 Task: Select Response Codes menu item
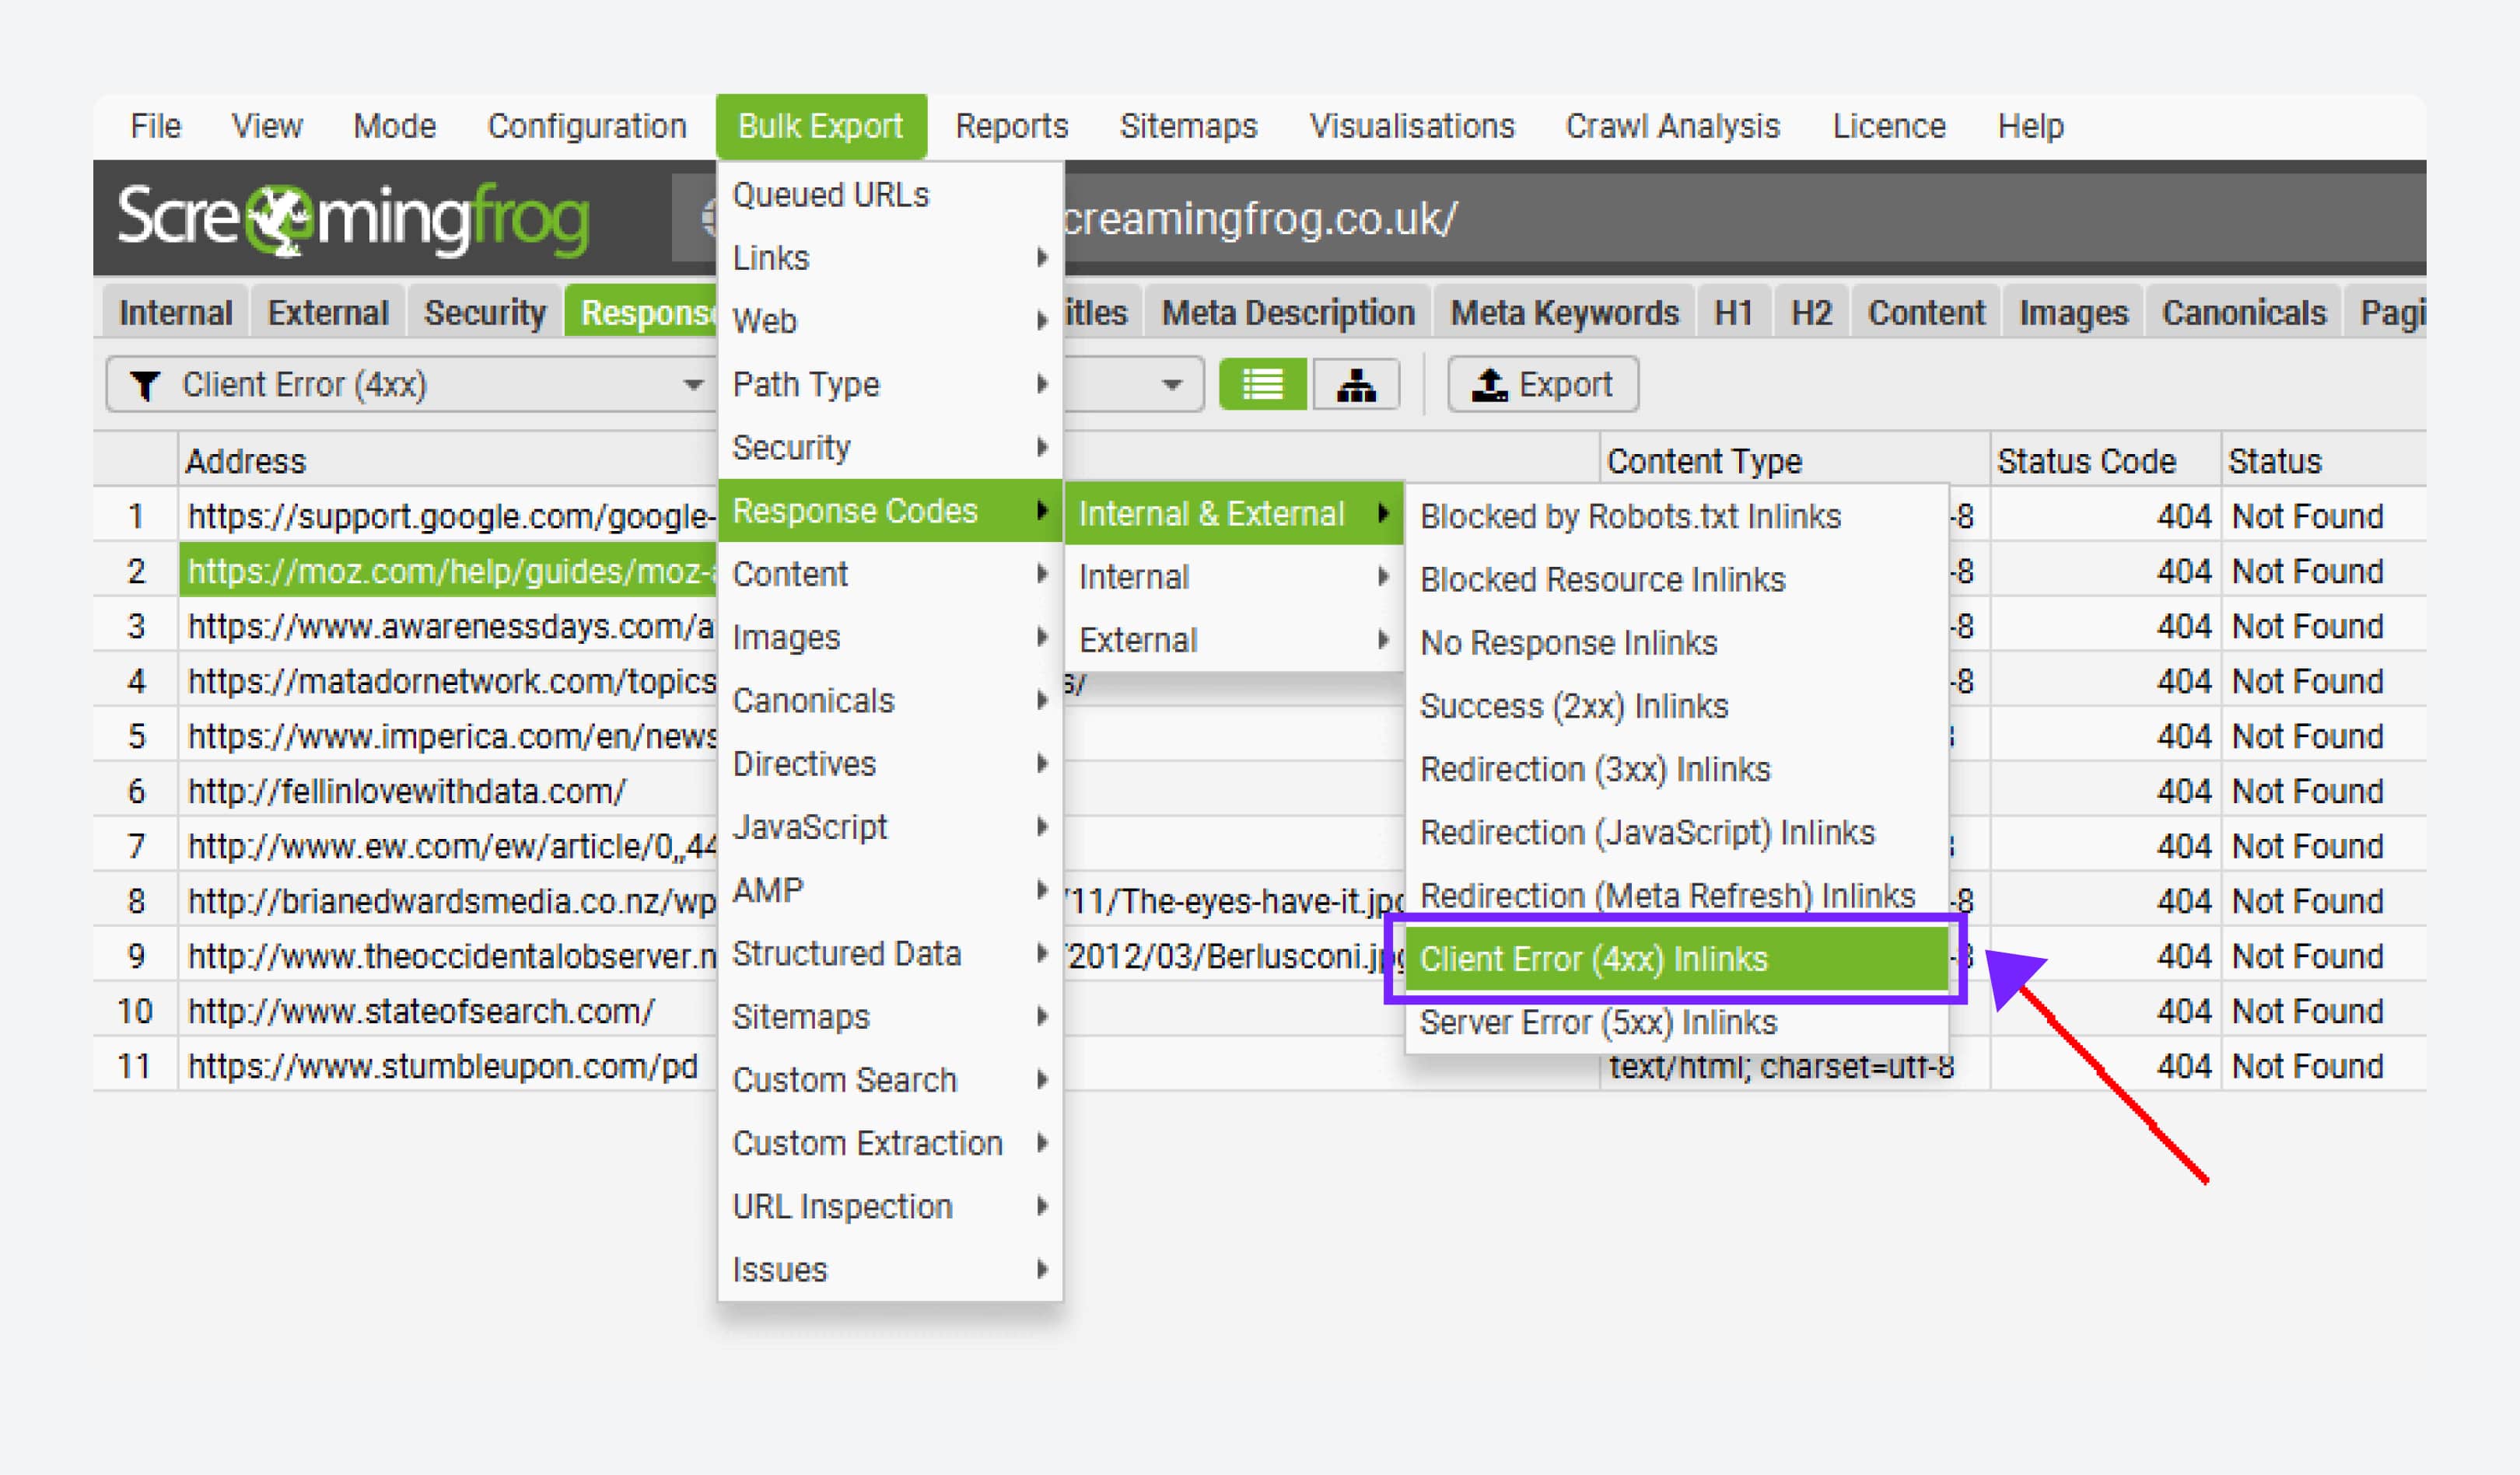[890, 511]
